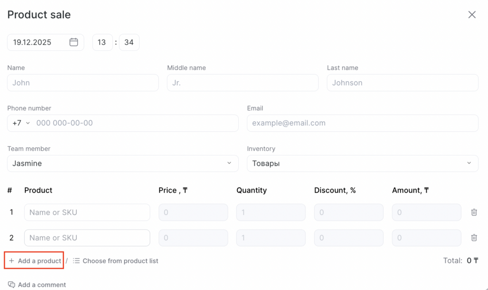Click the phone number input field

coord(135,123)
